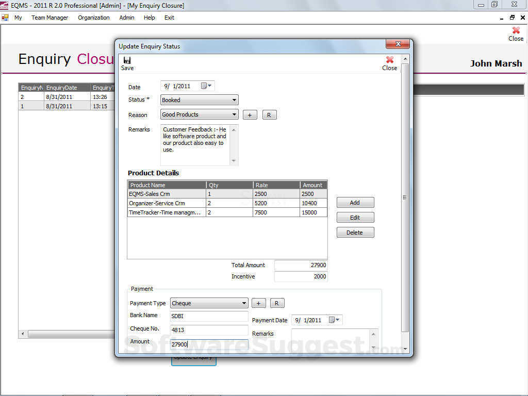Click the plus icon beside Reason

250,114
